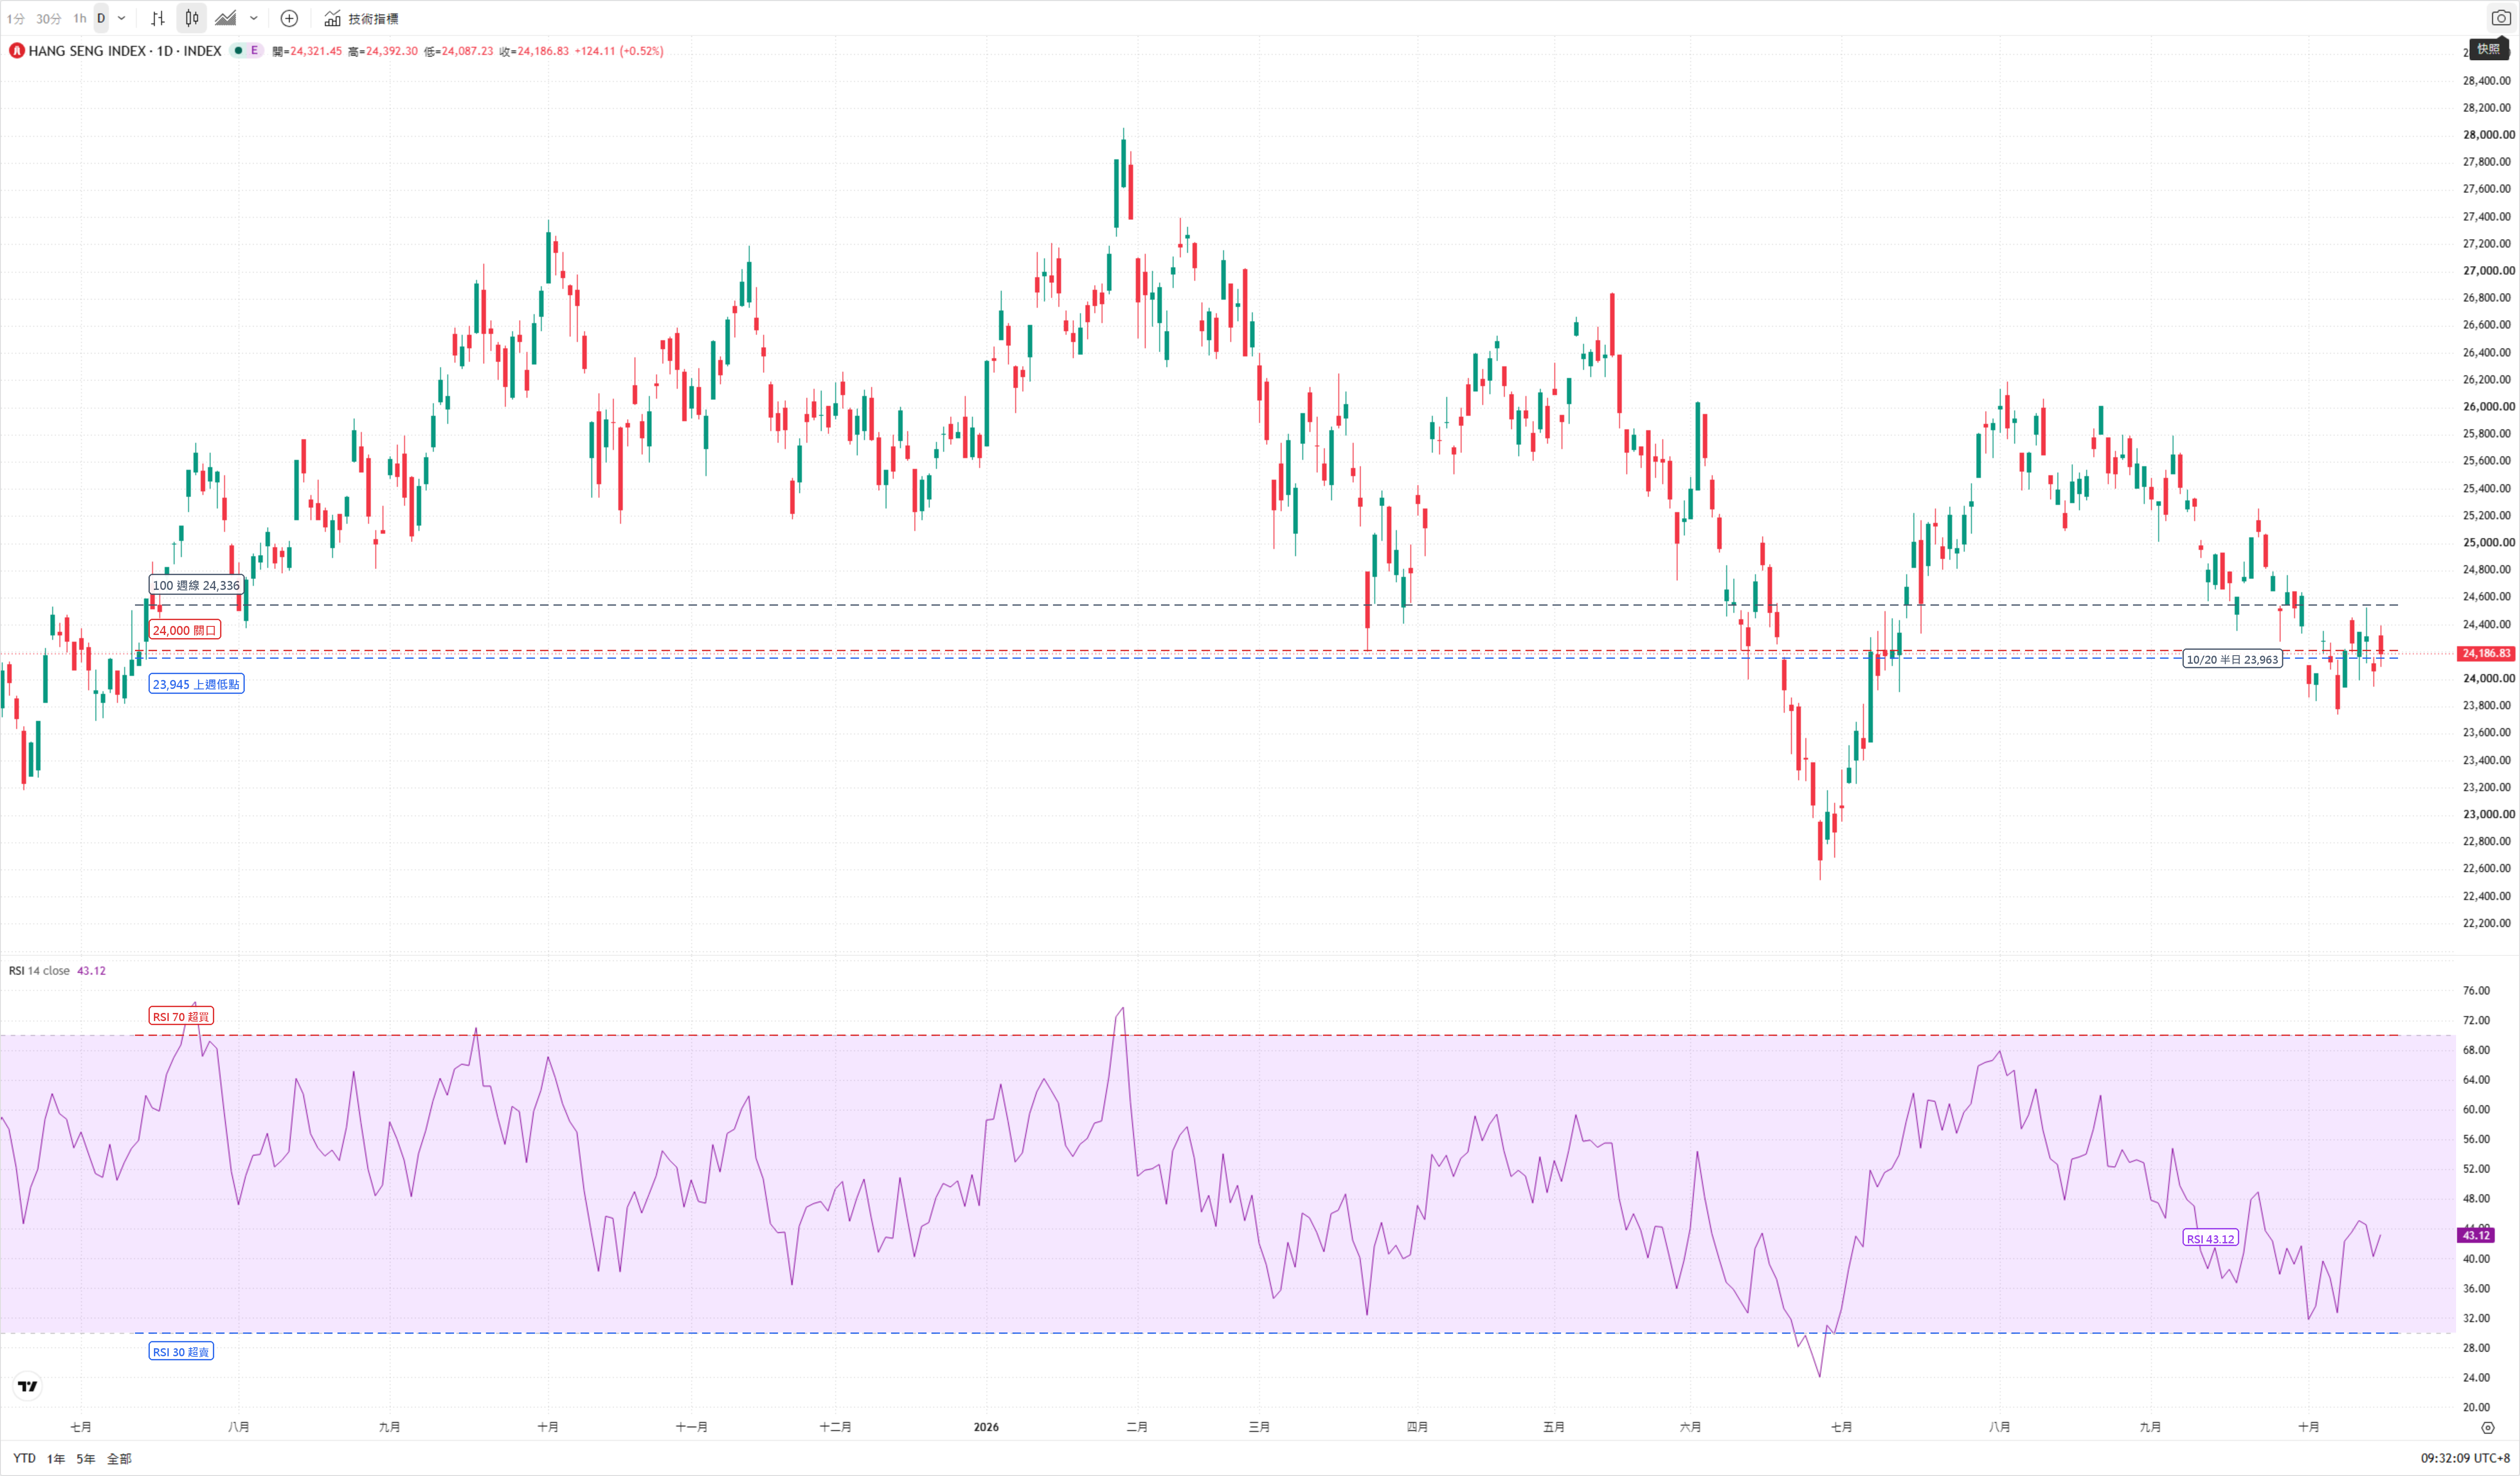
Task: Set the range to YTD
Action: 24,1459
